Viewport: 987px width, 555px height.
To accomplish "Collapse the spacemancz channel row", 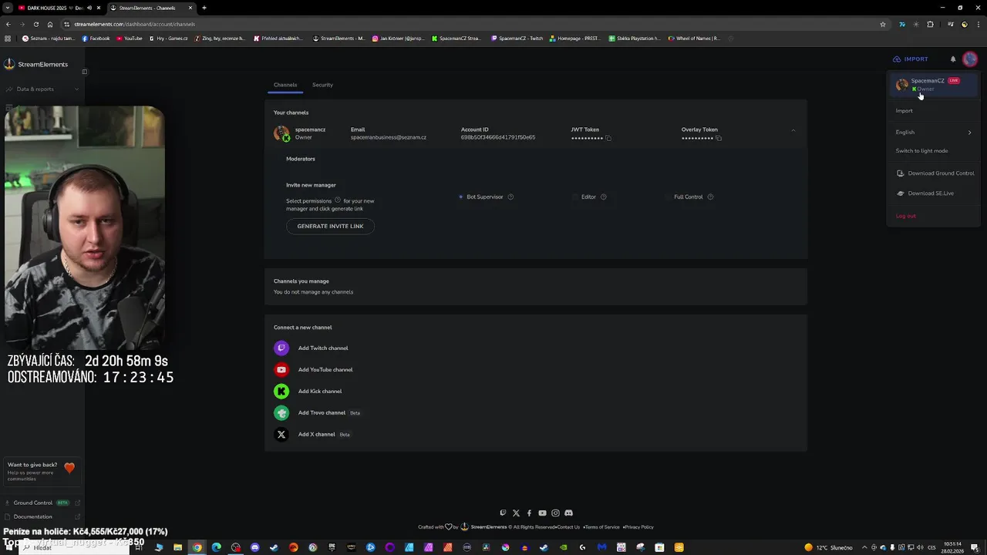I will (x=793, y=131).
